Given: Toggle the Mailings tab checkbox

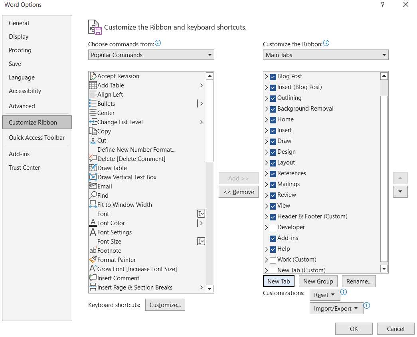Looking at the screenshot, I should 273,184.
